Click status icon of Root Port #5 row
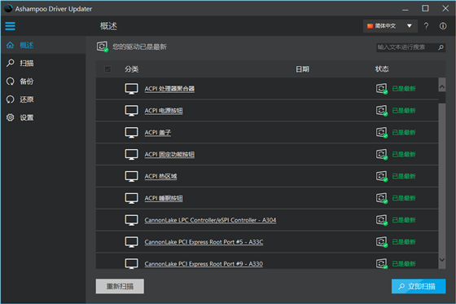 (382, 242)
